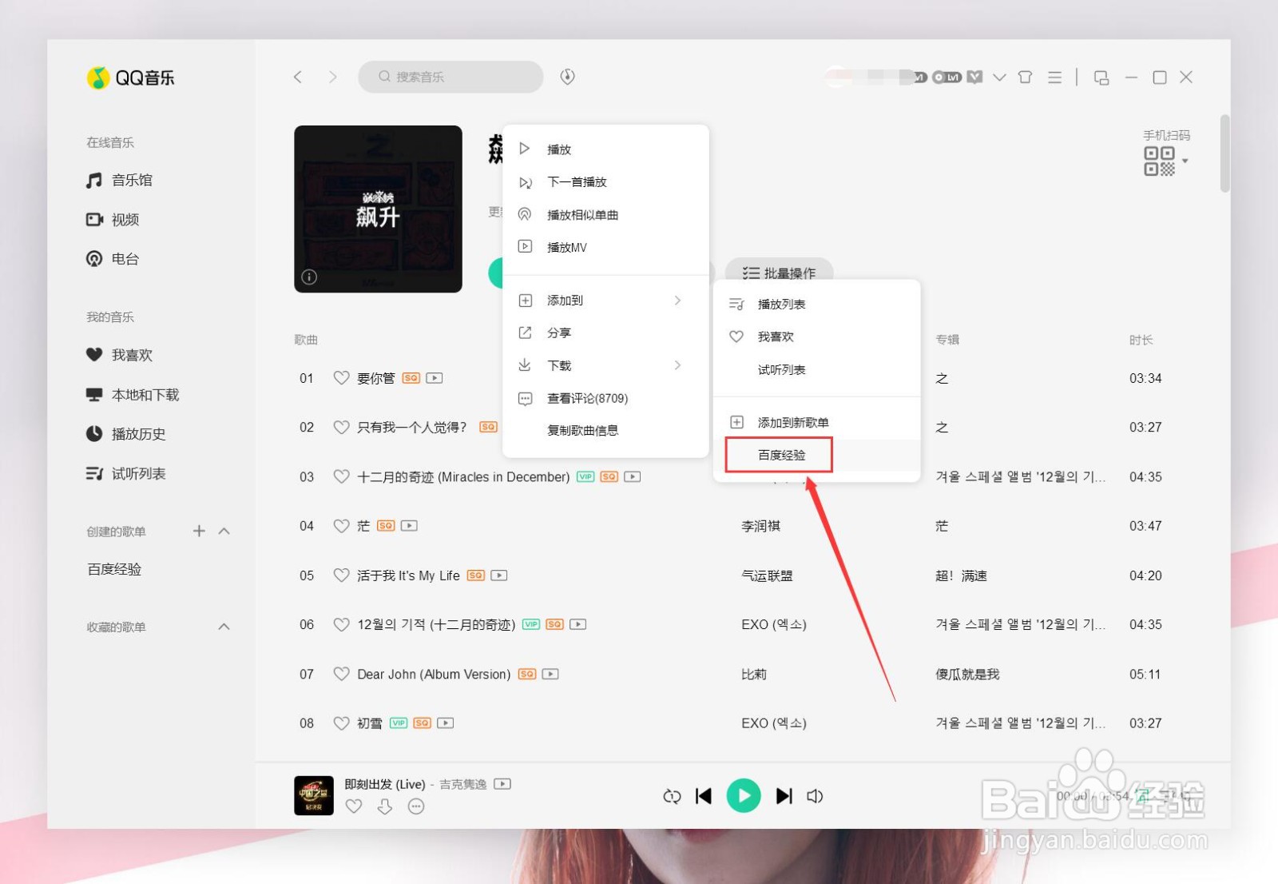1278x884 pixels.
Task: Open 我喜欢 in the sidebar
Action: (x=120, y=355)
